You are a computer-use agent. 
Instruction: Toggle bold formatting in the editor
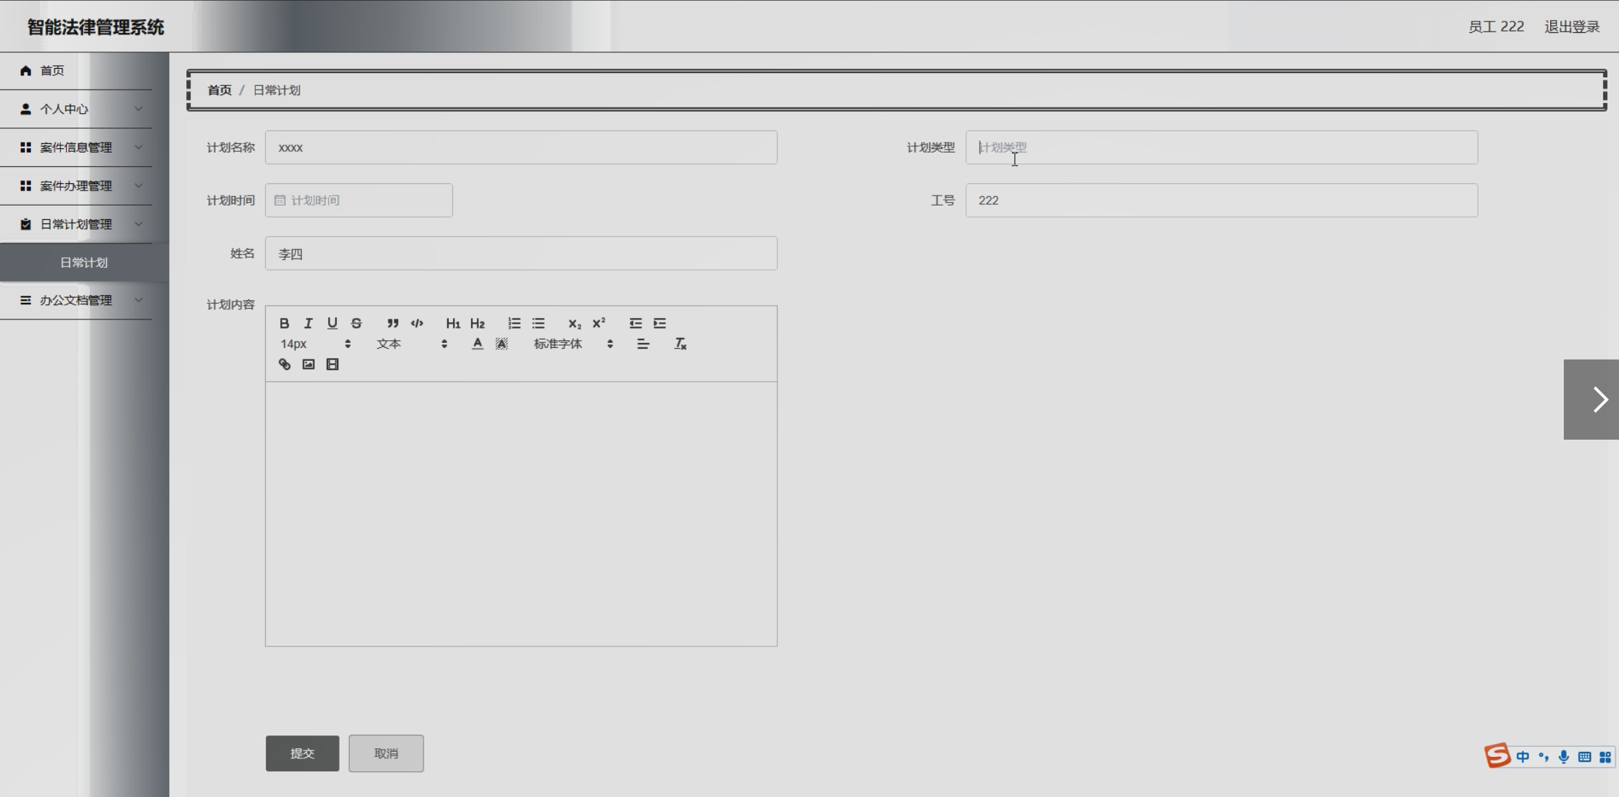tap(285, 324)
